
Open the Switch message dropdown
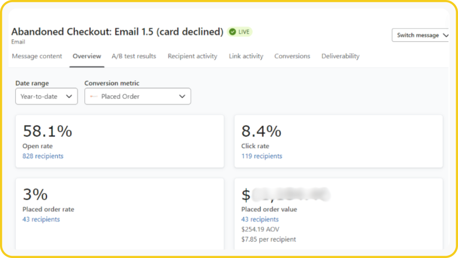(x=420, y=35)
